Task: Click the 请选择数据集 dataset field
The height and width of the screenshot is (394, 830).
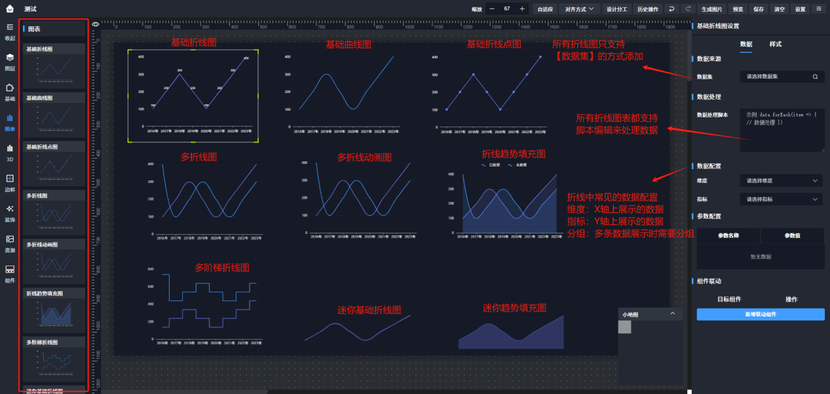Action: pyautogui.click(x=782, y=77)
